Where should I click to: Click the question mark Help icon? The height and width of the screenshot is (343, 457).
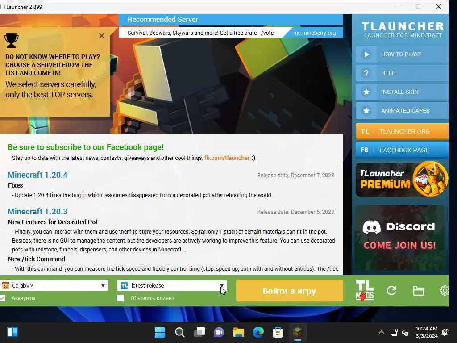coord(366,73)
